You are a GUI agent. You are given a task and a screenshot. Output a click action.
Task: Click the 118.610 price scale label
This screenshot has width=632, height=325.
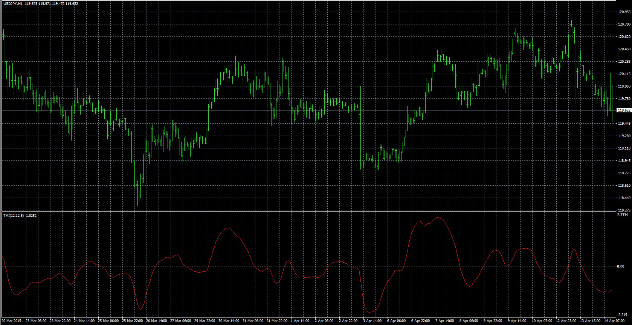pyautogui.click(x=624, y=186)
